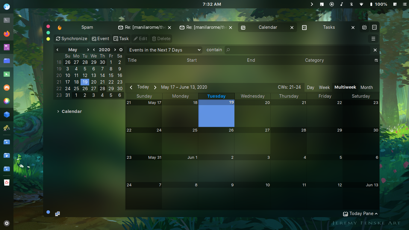This screenshot has height=230, width=409.
Task: Click the music note icon in top bar
Action: pos(342,4)
